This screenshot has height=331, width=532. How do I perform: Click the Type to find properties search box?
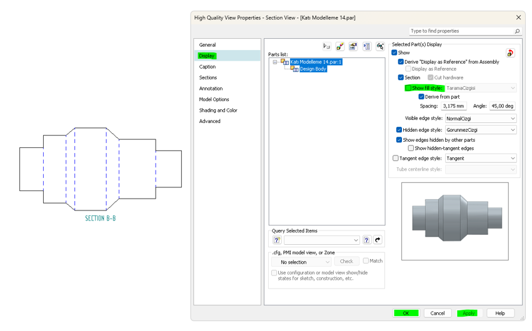pyautogui.click(x=464, y=31)
